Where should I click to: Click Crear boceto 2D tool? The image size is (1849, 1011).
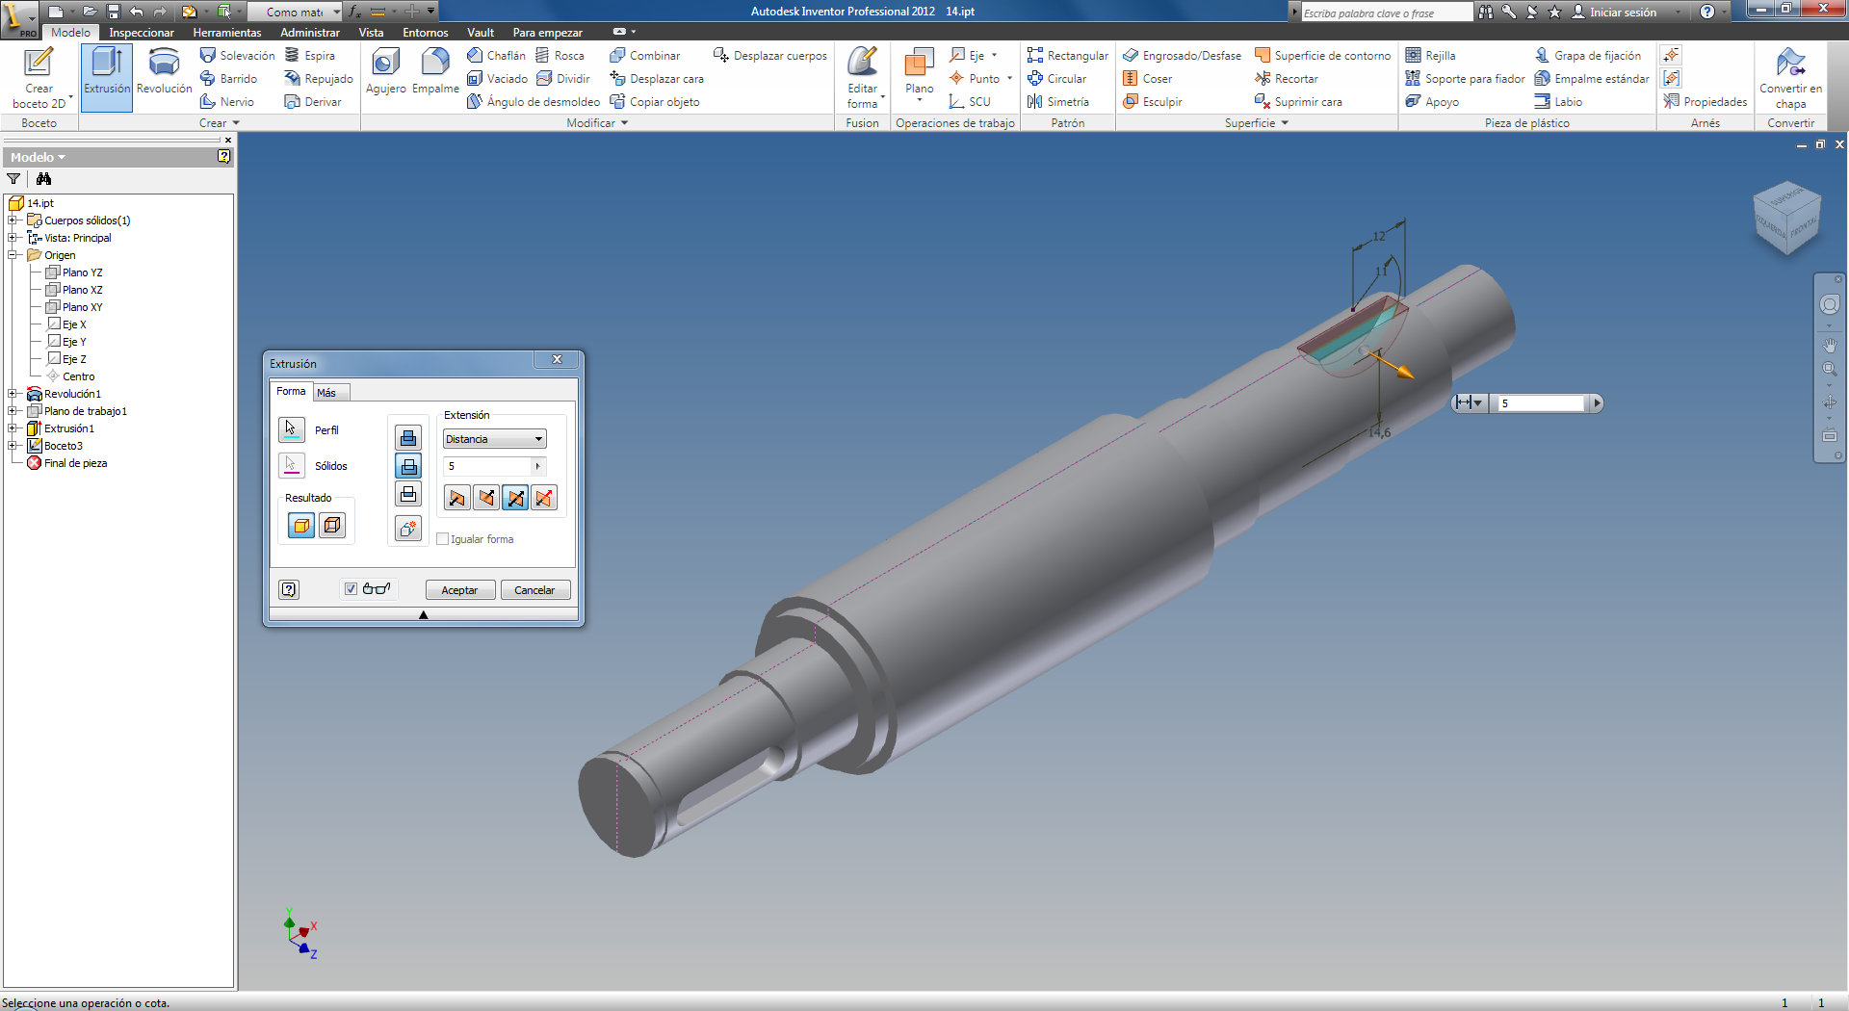click(39, 78)
